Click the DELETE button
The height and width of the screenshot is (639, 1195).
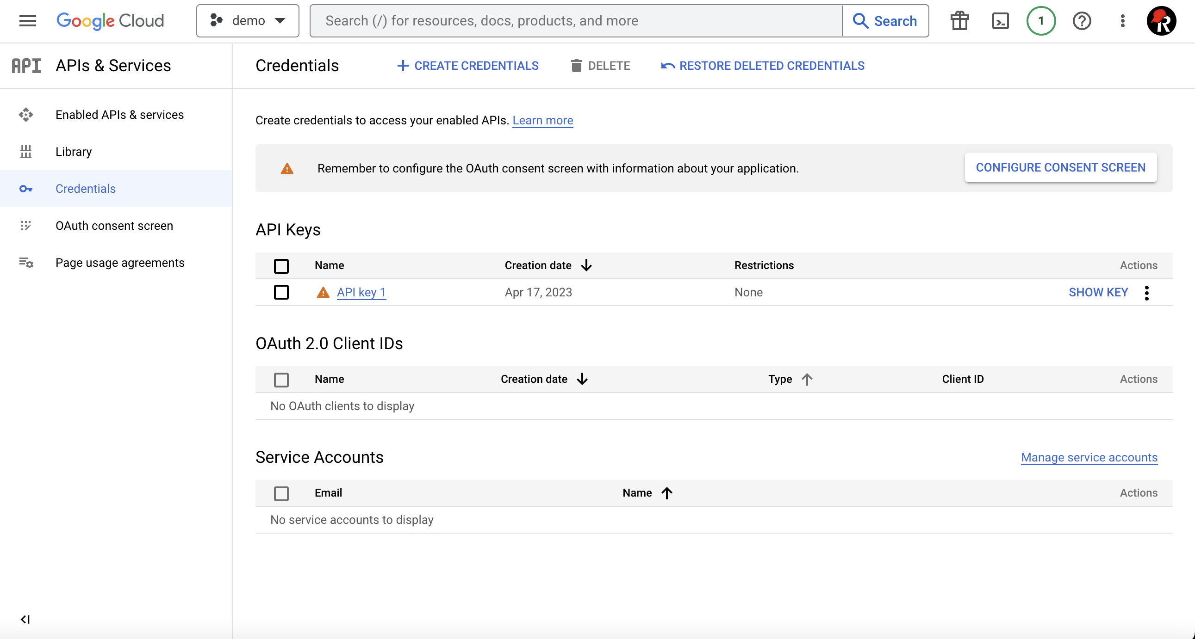(x=600, y=66)
